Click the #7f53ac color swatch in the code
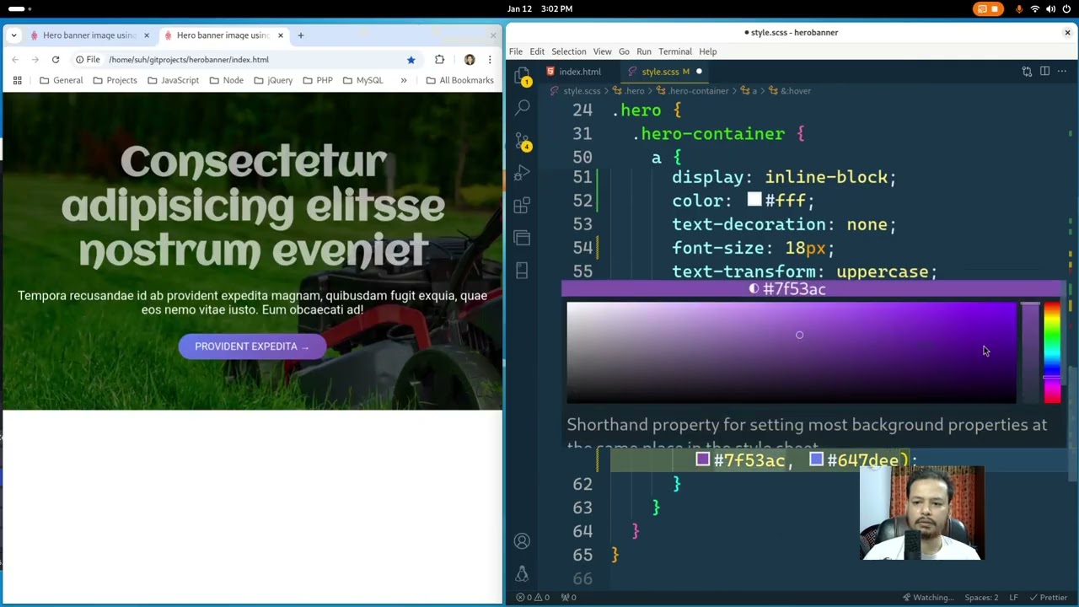 (x=703, y=459)
